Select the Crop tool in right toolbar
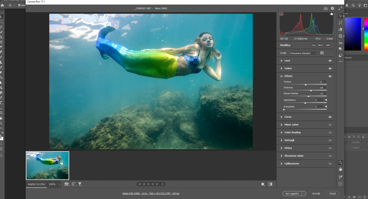The height and width of the screenshot is (199, 368). click(x=340, y=23)
